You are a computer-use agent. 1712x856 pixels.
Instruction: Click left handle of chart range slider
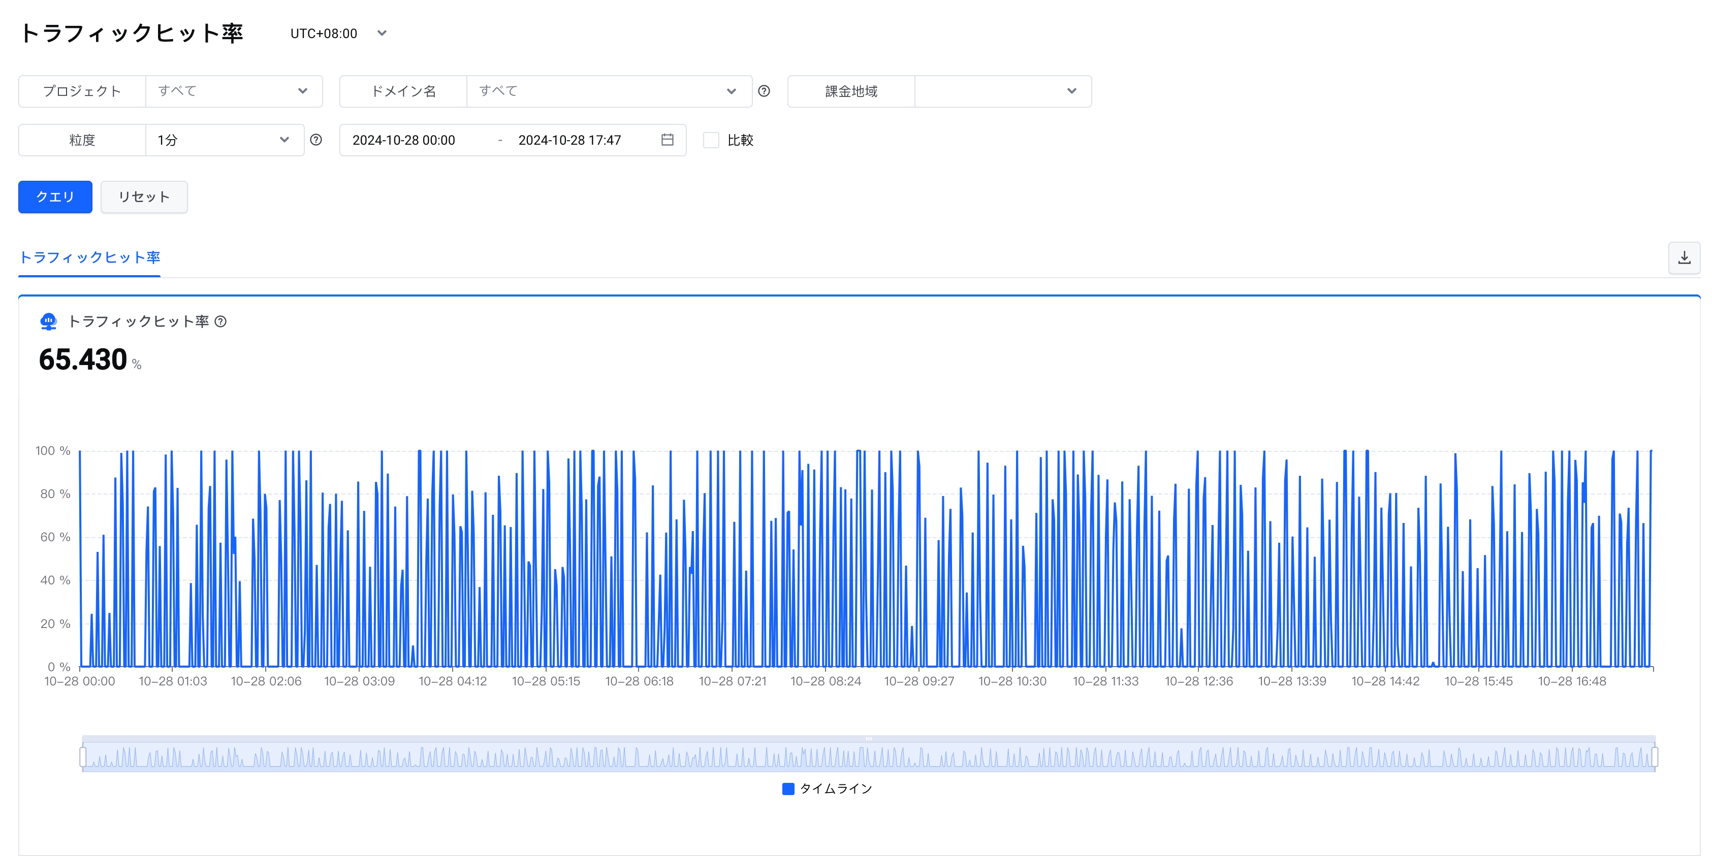tap(83, 756)
